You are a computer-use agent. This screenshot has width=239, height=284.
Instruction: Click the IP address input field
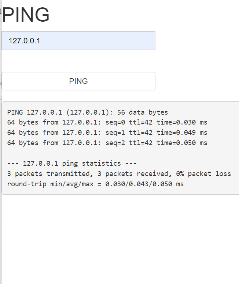[78, 41]
